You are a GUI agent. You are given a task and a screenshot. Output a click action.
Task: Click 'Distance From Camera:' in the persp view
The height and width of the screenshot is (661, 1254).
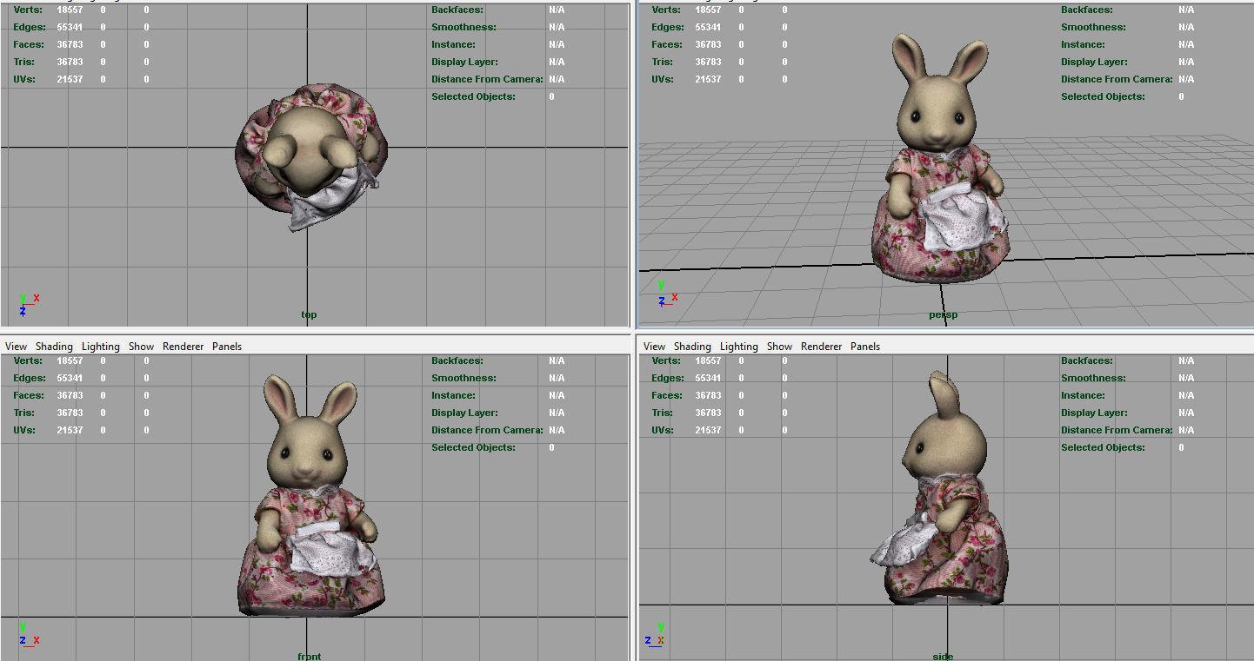(1117, 79)
